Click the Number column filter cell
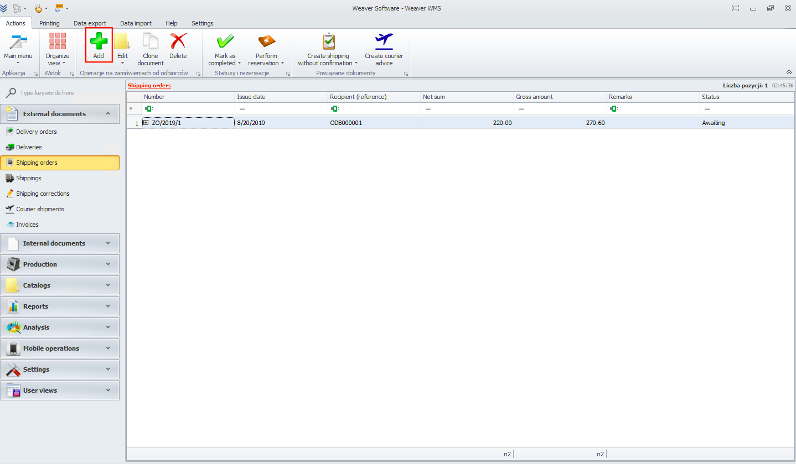Screen dimensions: 796x464 point(188,109)
